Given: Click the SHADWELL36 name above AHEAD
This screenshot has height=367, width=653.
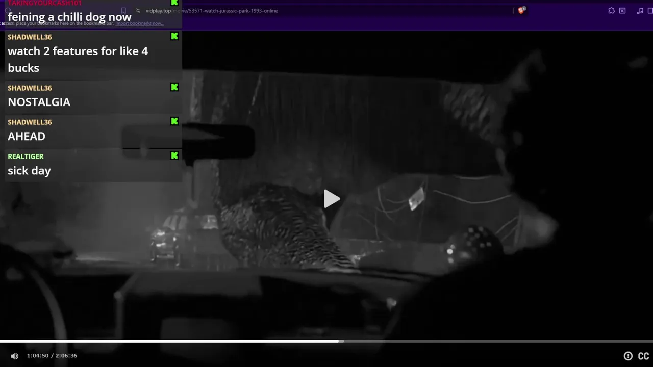Looking at the screenshot, I should [x=30, y=122].
